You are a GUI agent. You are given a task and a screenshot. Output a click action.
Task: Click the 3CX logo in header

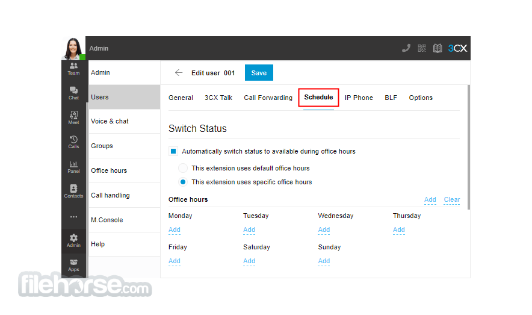(x=458, y=48)
